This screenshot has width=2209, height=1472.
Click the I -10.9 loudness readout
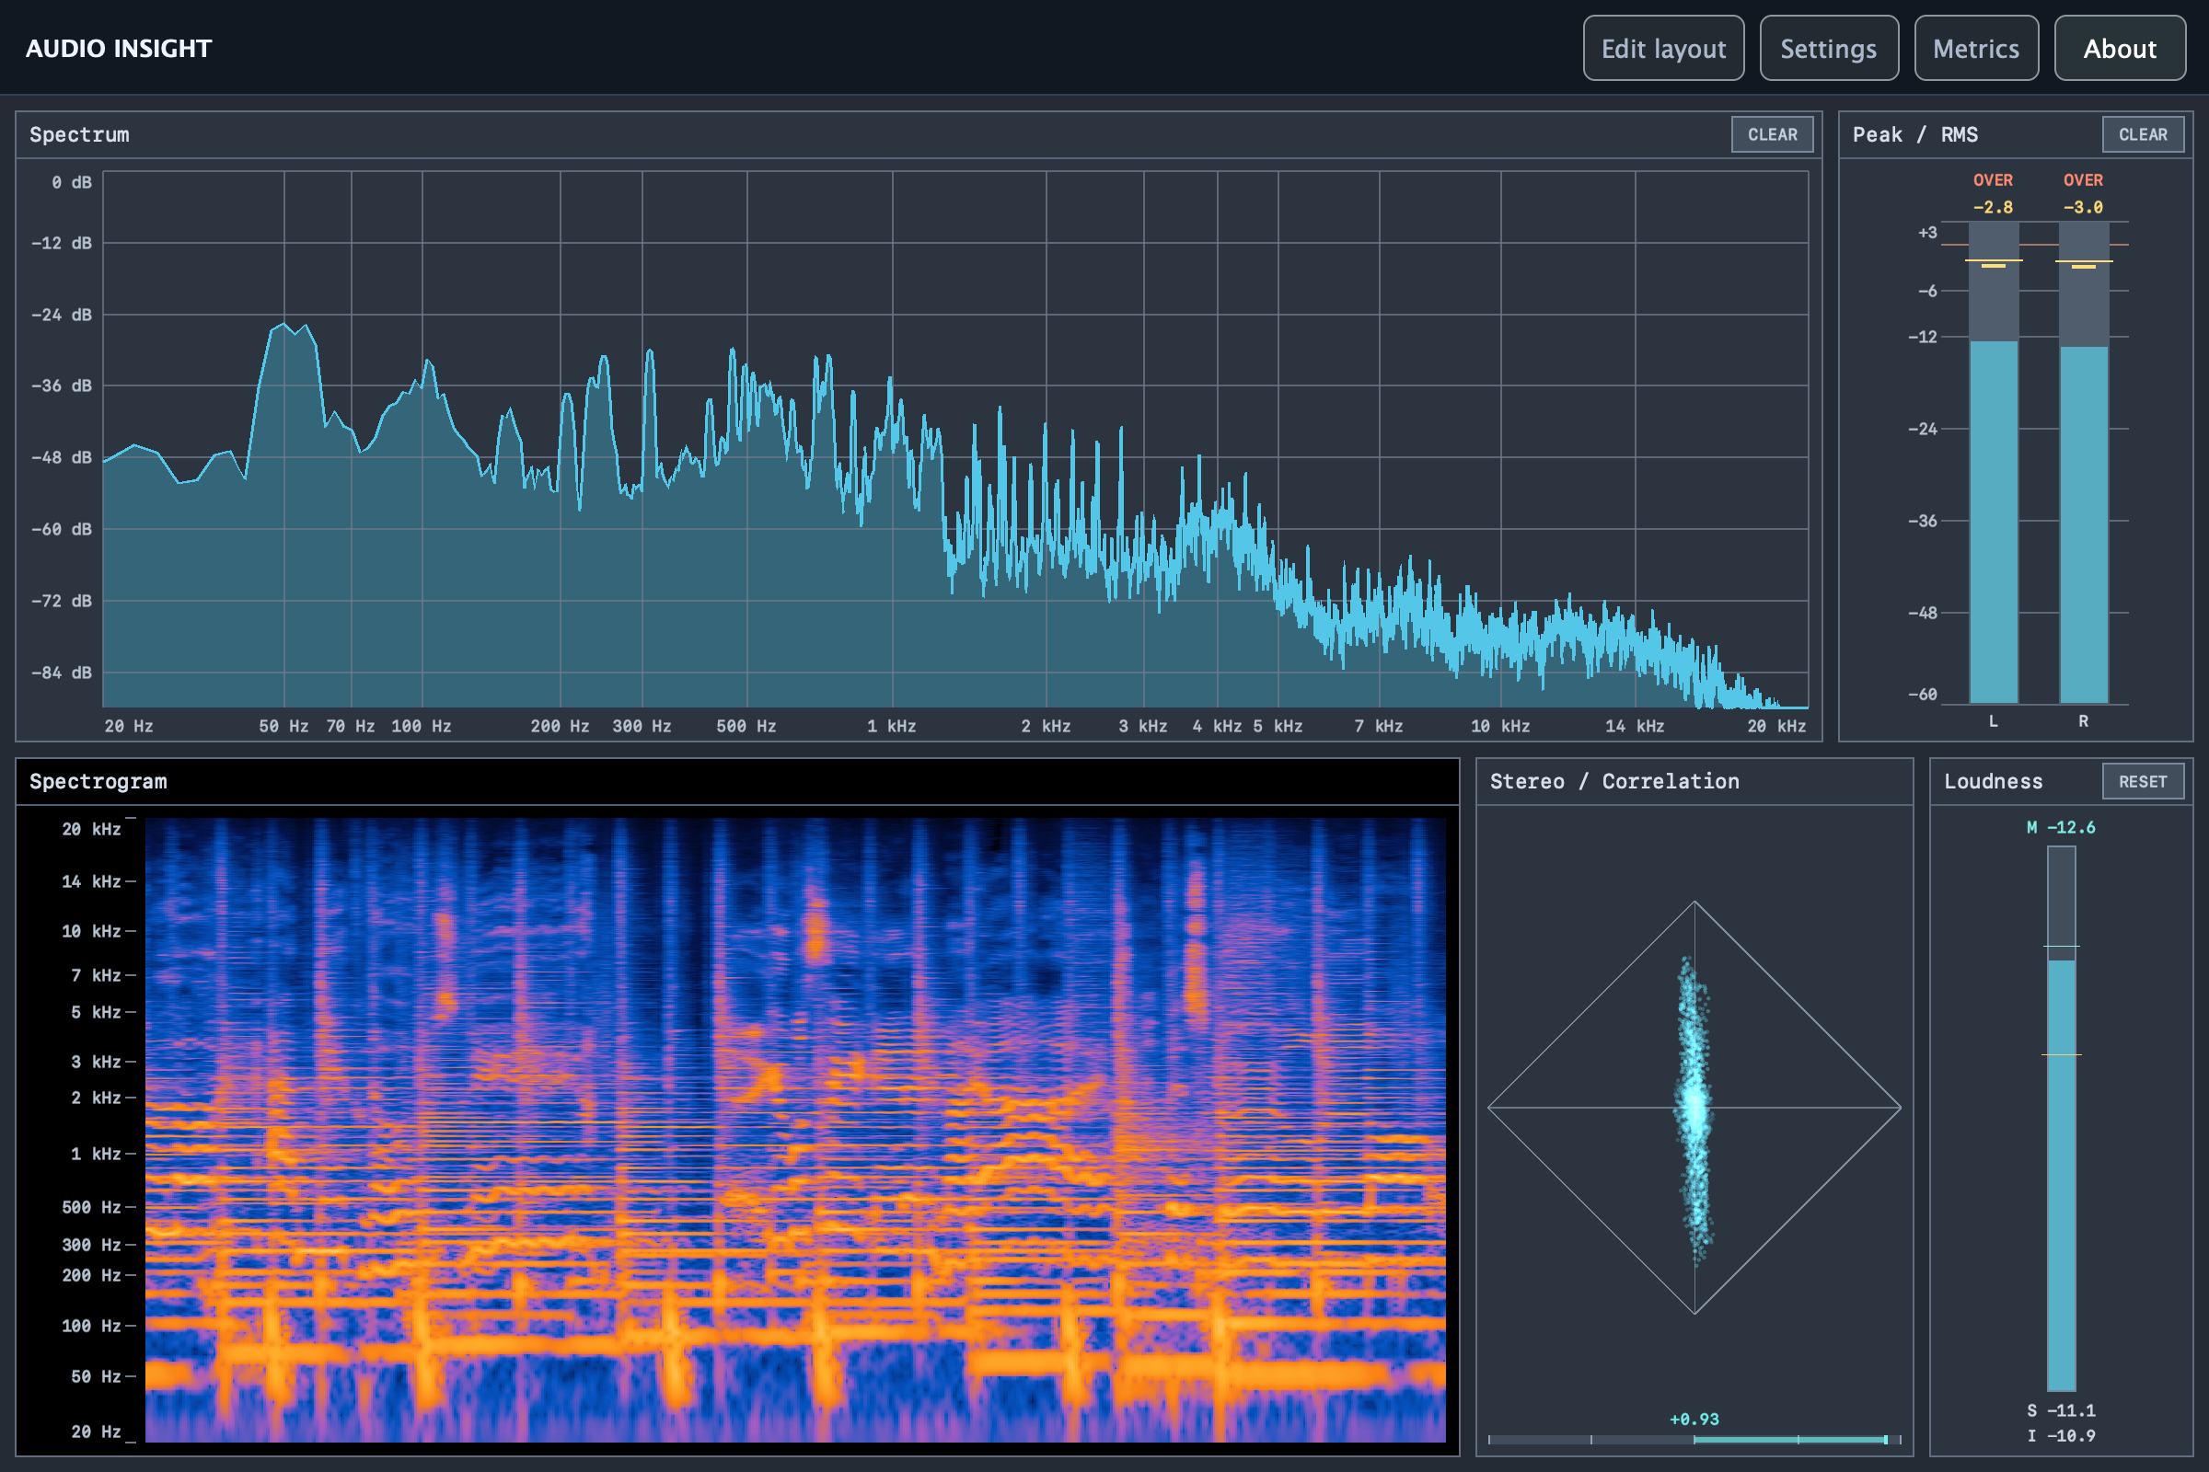pyautogui.click(x=2061, y=1435)
